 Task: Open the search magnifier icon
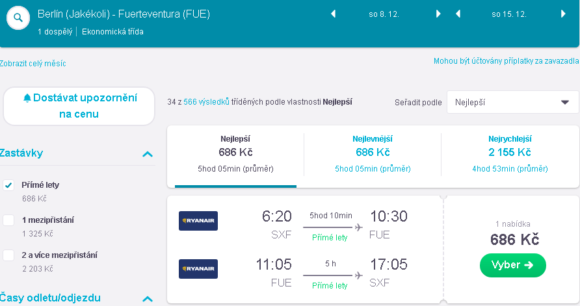click(x=18, y=18)
